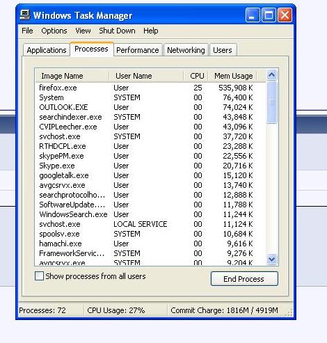Image resolution: width=327 pixels, height=343 pixels.
Task: Click the 76,400 K memory value
Action: pos(238,97)
